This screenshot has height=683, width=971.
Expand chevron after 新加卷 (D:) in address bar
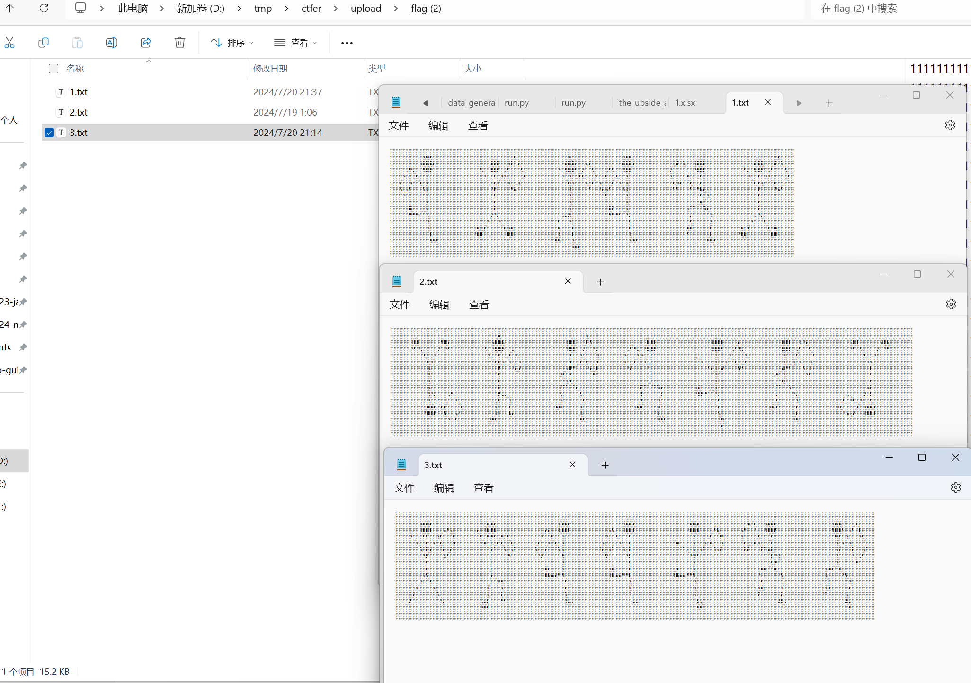click(x=239, y=9)
